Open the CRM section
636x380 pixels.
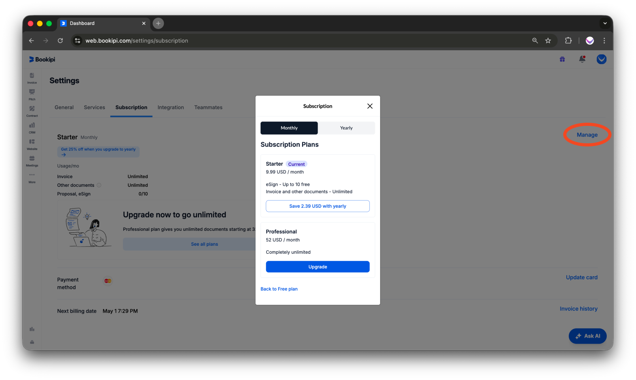32,128
